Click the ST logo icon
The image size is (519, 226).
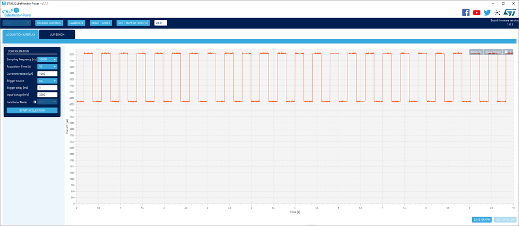click(x=510, y=12)
